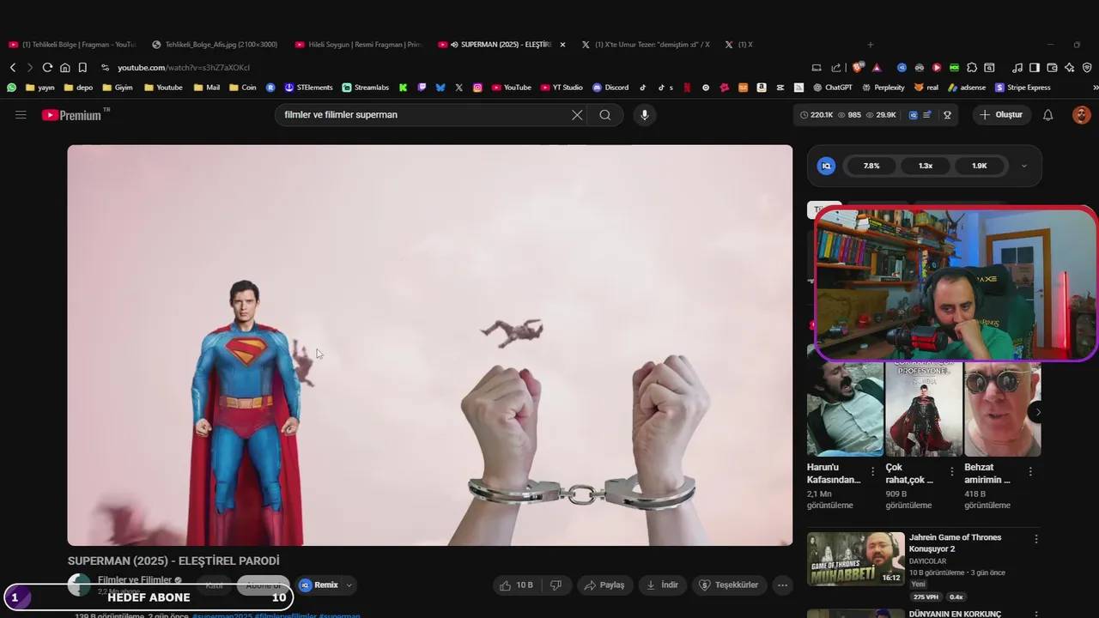
Task: Open STElements bookmark
Action: pyautogui.click(x=308, y=88)
